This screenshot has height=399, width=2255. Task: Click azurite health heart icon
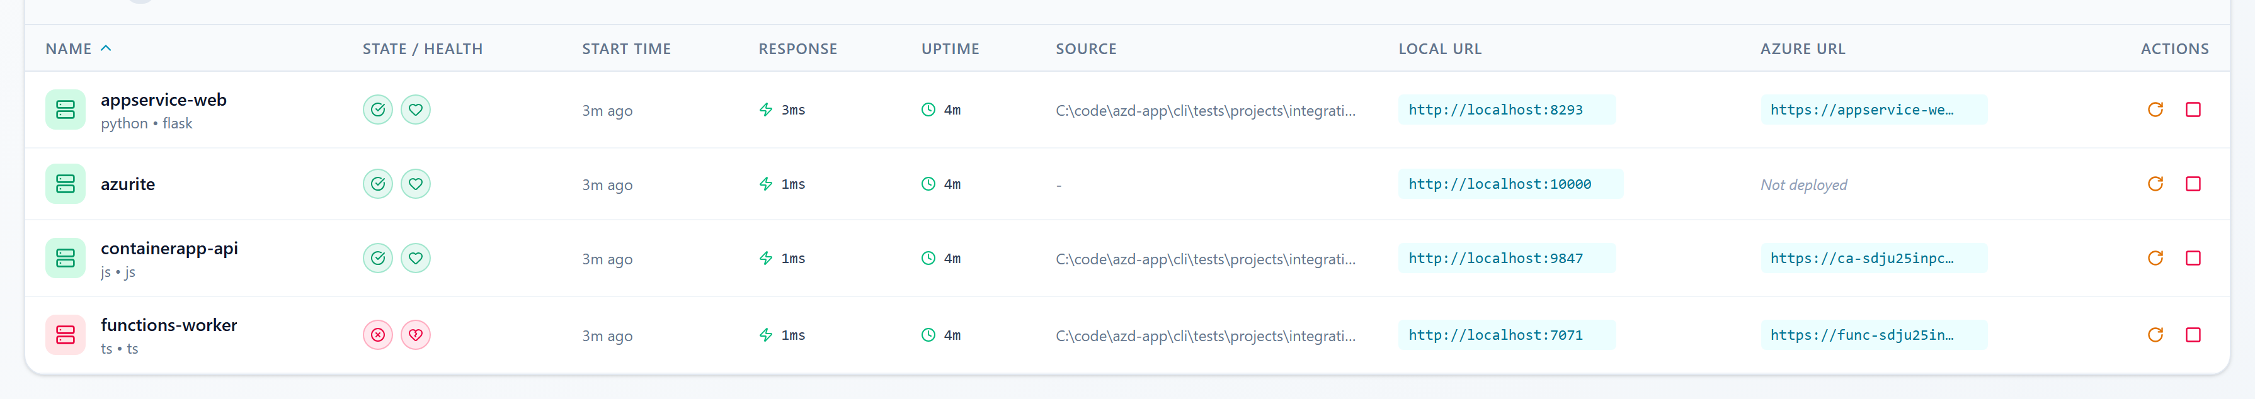click(x=416, y=184)
